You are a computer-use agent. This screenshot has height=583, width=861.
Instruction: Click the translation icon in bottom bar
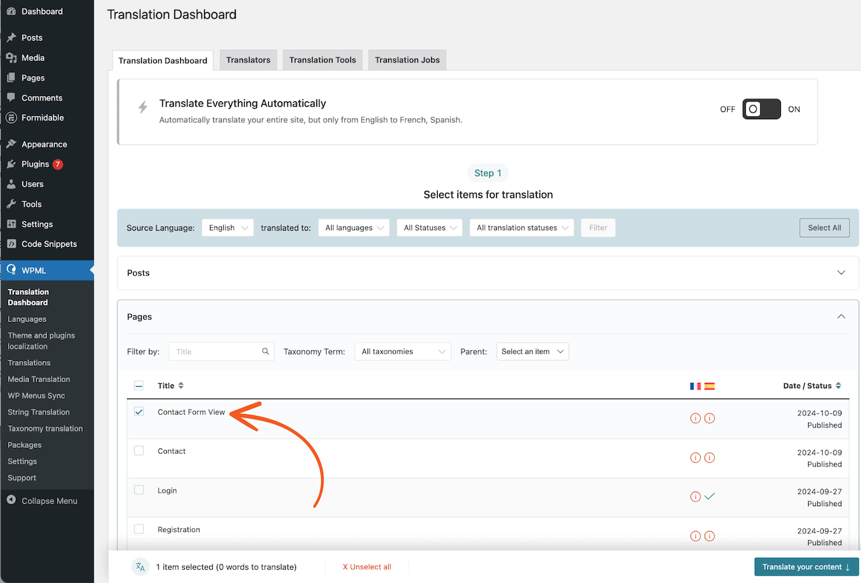(140, 567)
